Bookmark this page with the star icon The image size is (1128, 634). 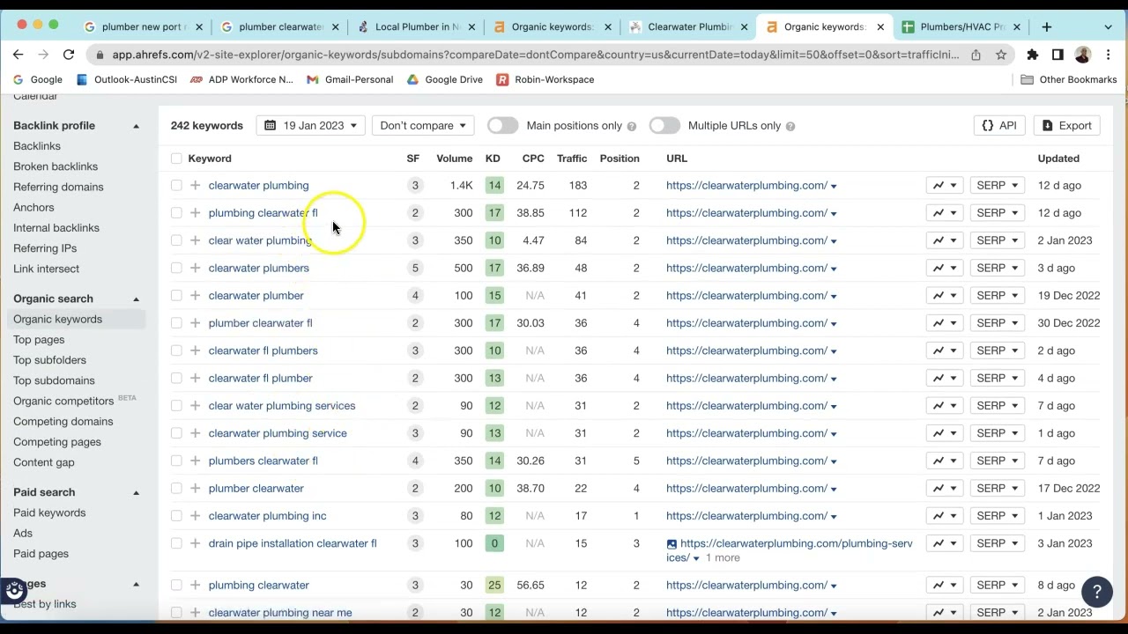click(x=1001, y=55)
